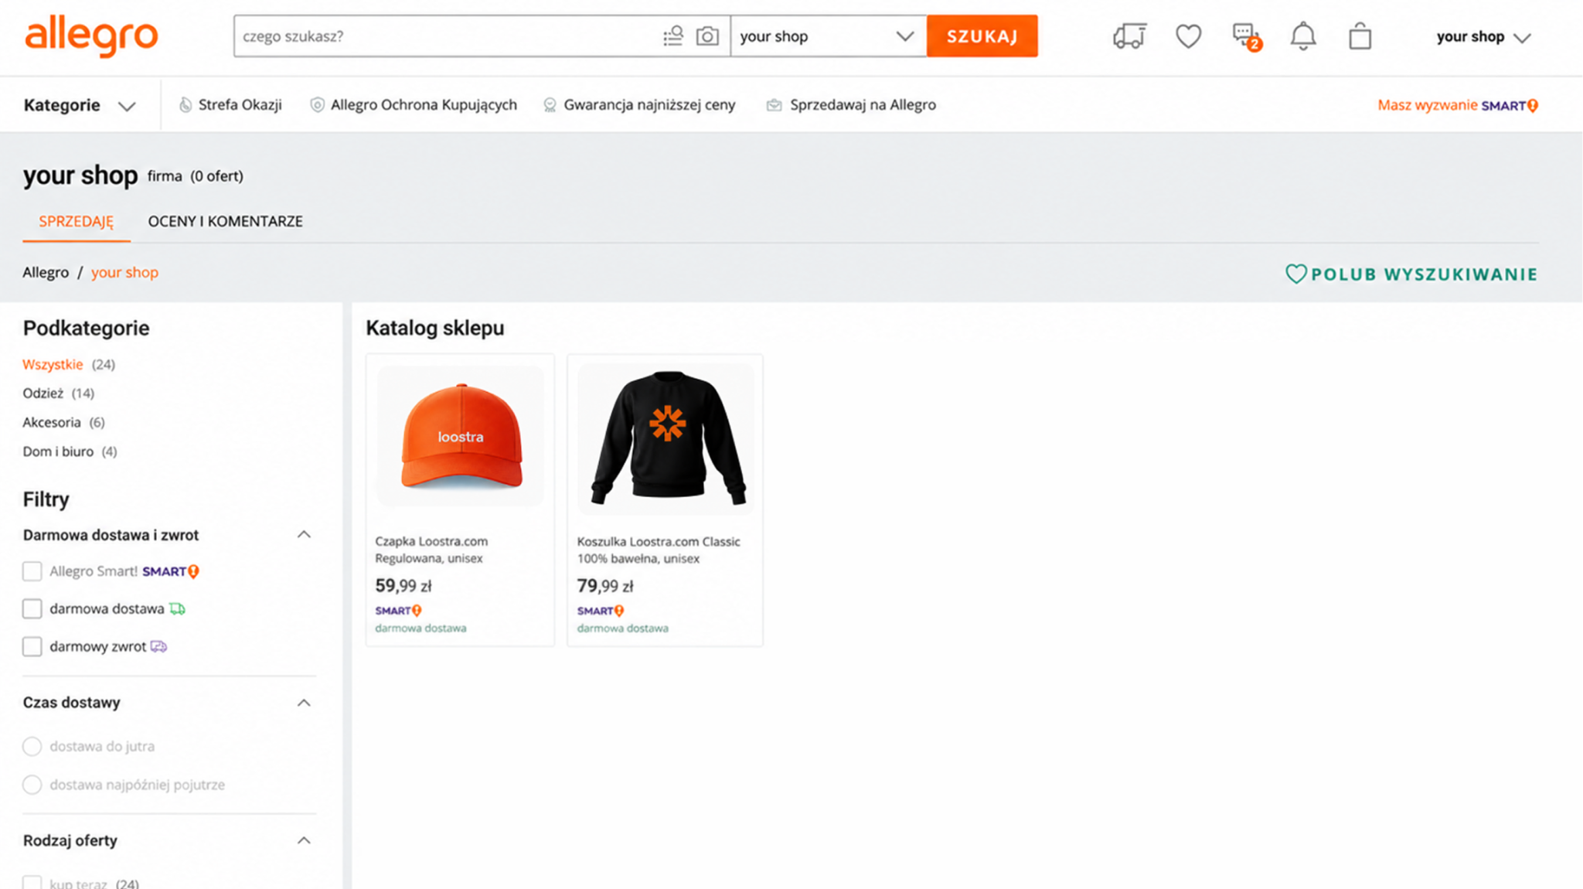Collapse the Czas dostawy filter section
The height and width of the screenshot is (889, 1583).
pos(304,703)
